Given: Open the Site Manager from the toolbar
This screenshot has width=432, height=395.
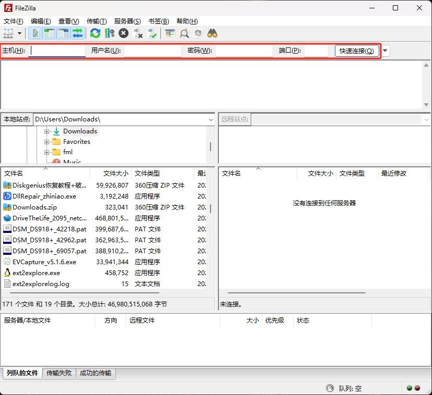Looking at the screenshot, I should pyautogui.click(x=8, y=33).
